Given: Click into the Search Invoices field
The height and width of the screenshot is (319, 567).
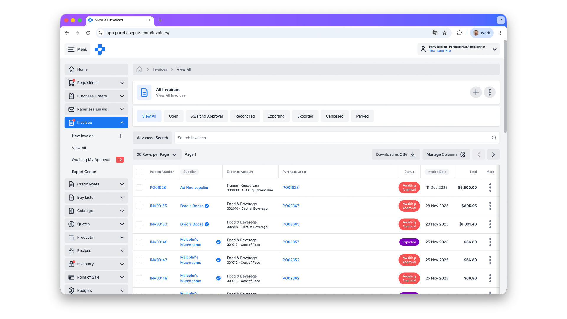Looking at the screenshot, I should tap(331, 138).
